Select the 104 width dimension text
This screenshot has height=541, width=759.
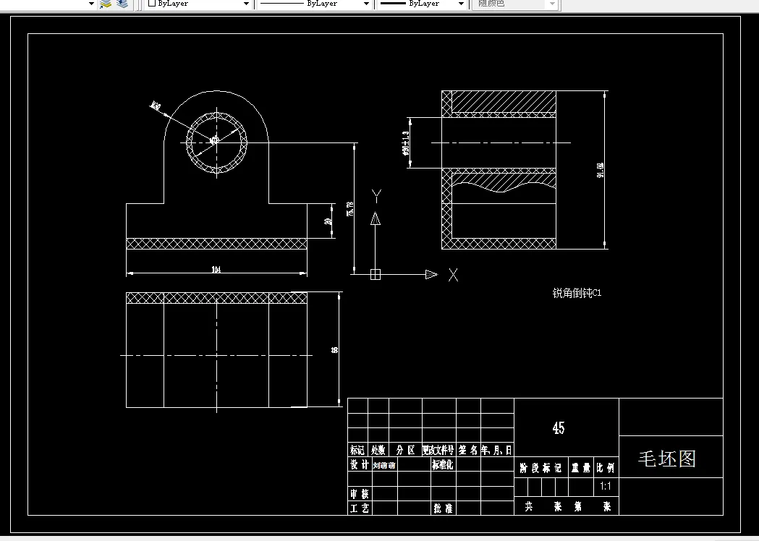click(x=216, y=270)
